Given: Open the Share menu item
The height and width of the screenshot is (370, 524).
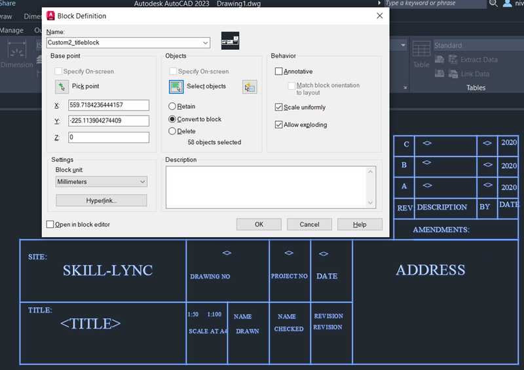Looking at the screenshot, I should pos(8,3).
